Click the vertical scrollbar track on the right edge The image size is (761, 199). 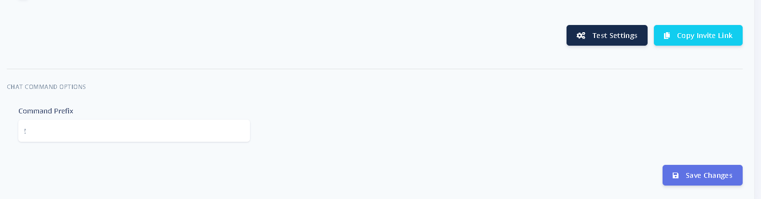758,99
